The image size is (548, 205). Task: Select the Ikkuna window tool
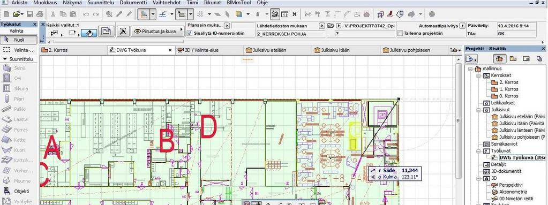[19, 89]
